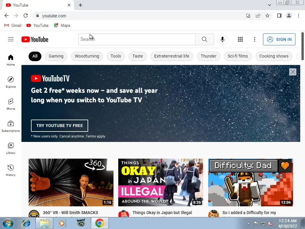The image size is (305, 229).
Task: Open Subscriptions in the sidebar
Action: pyautogui.click(x=11, y=126)
